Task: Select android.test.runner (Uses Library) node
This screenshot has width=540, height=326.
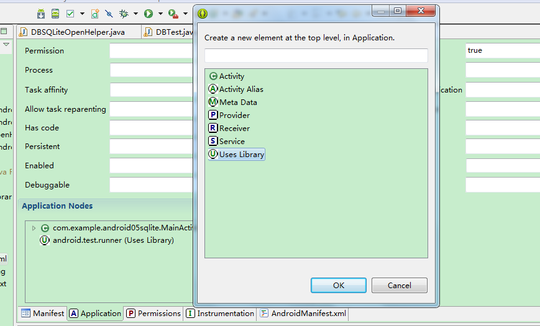Action: point(113,240)
